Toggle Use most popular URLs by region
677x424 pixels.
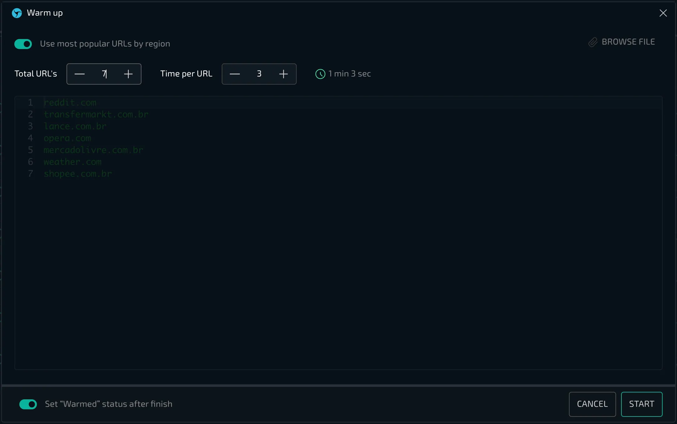tap(23, 44)
